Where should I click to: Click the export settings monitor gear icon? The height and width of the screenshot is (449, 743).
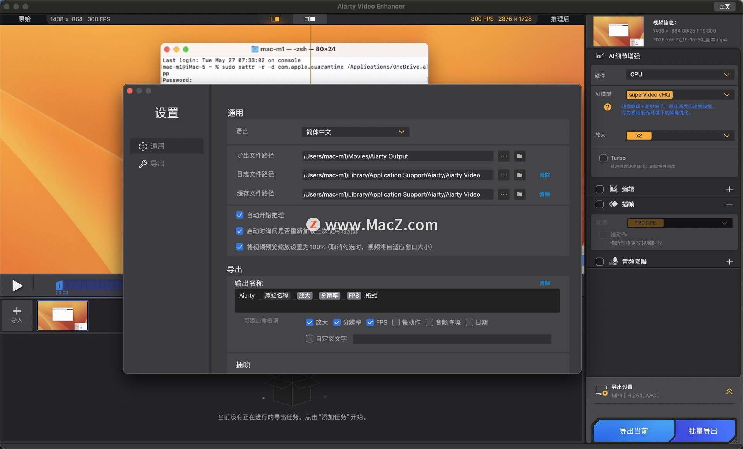[601, 391]
